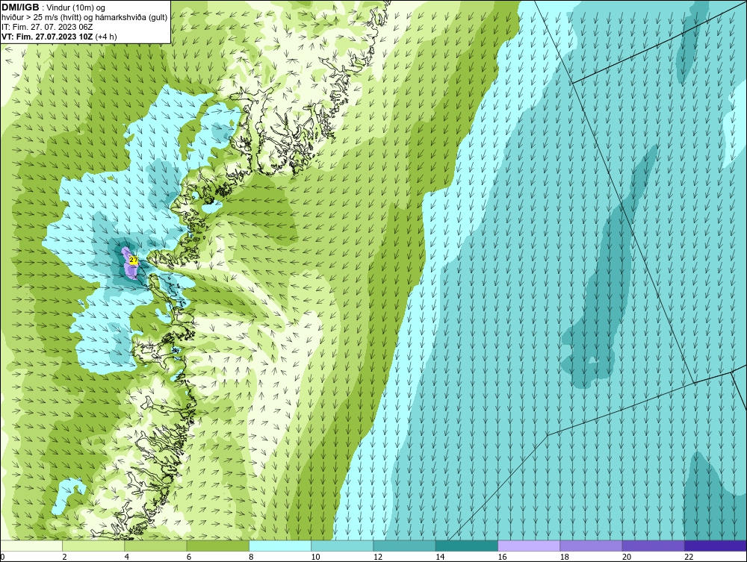The height and width of the screenshot is (562, 747).
Task: Click the scale label 10
Action: coord(315,557)
